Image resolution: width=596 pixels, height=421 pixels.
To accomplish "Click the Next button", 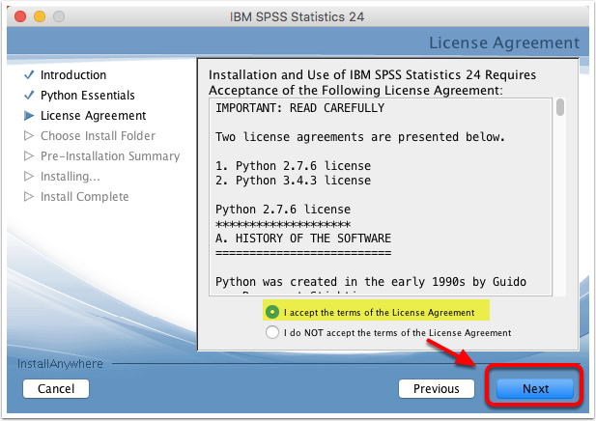I will tap(535, 389).
